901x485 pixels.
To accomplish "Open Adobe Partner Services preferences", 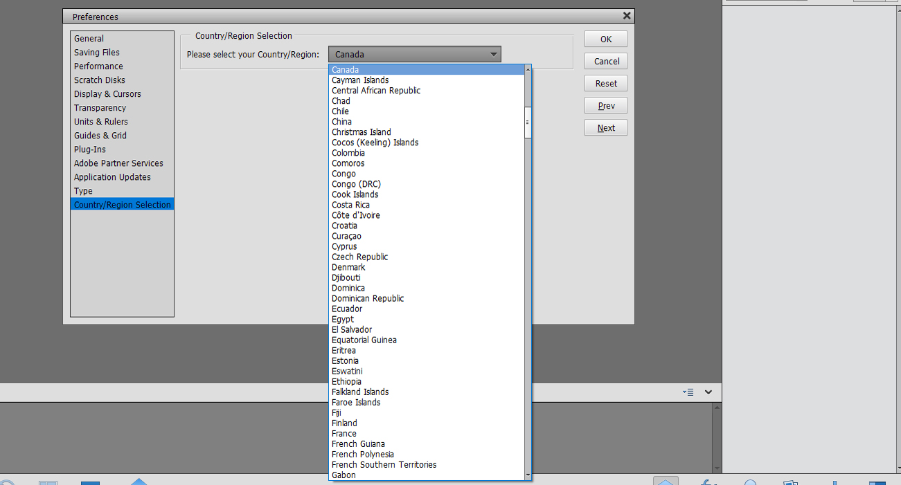I will 122,163.
